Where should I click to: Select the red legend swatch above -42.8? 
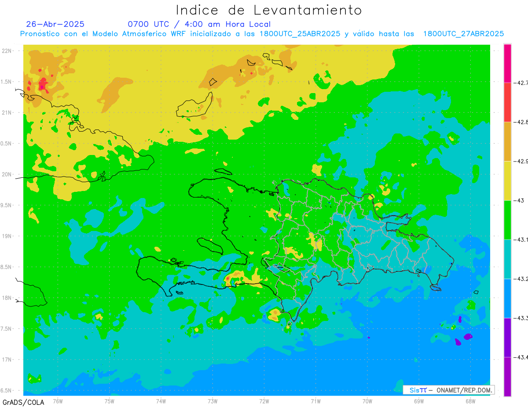pyautogui.click(x=507, y=102)
